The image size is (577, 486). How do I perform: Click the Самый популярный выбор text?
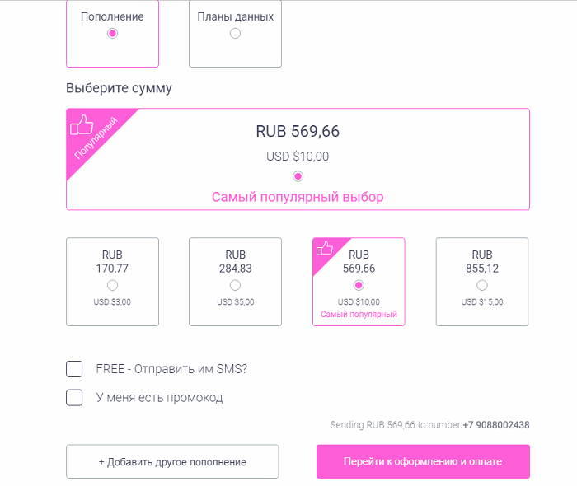click(298, 197)
